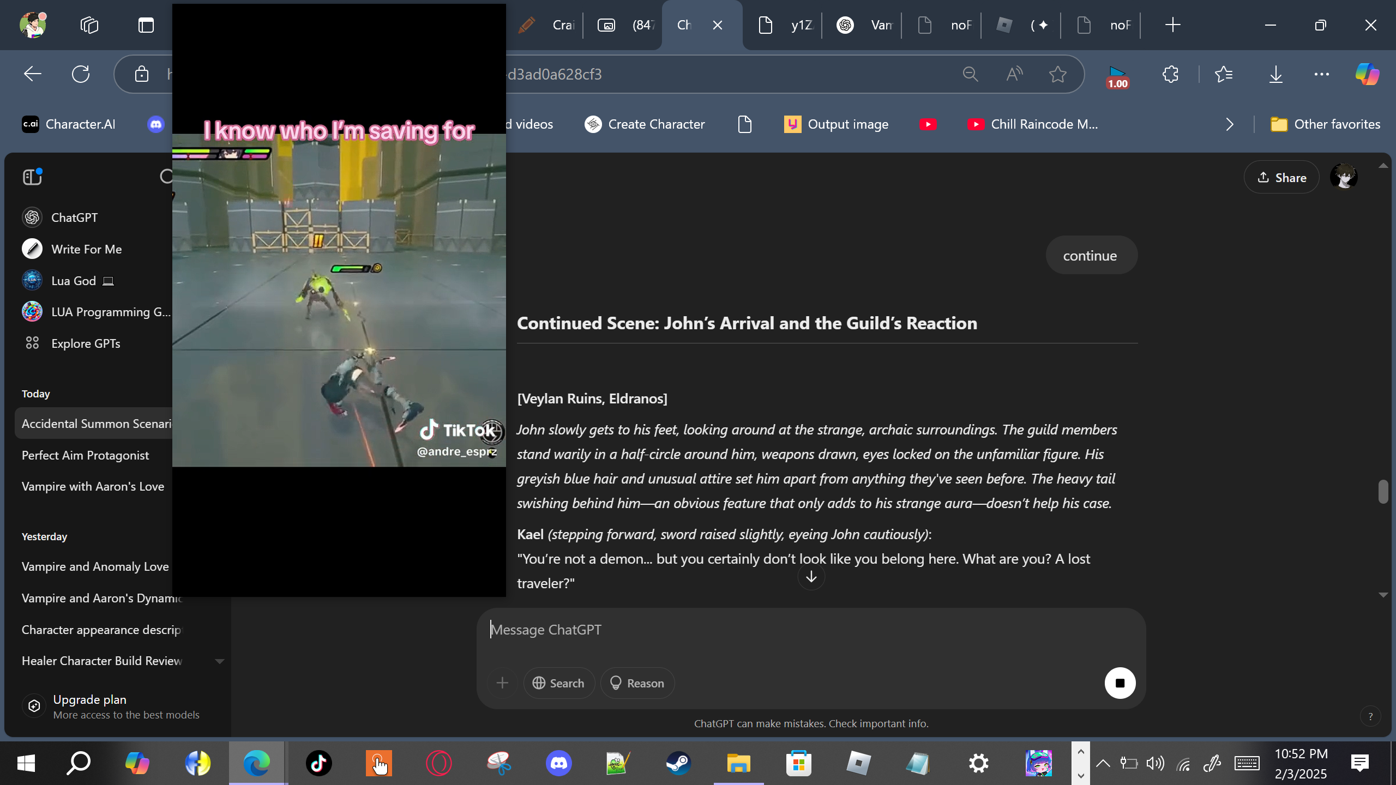The height and width of the screenshot is (785, 1396).
Task: Toggle the Search option in composer
Action: [559, 683]
